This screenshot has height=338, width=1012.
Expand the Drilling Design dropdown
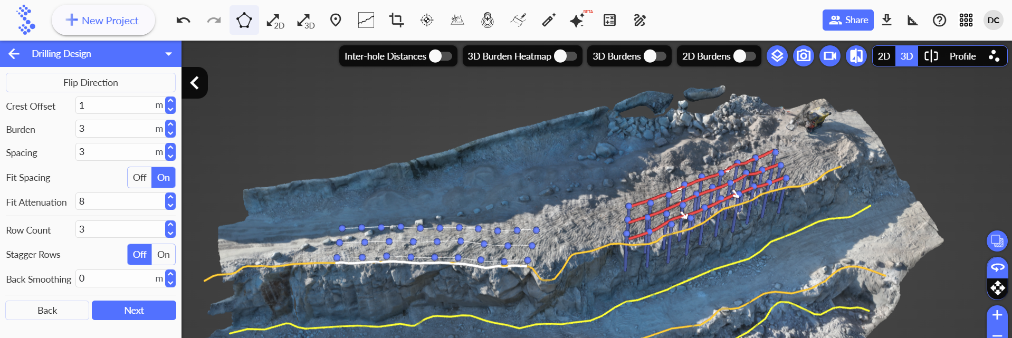[x=168, y=54]
